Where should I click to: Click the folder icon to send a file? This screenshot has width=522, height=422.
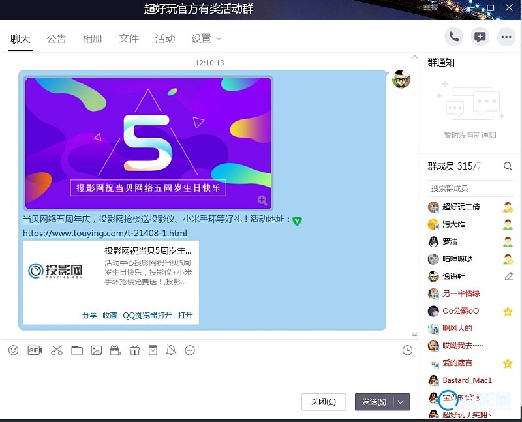point(77,350)
